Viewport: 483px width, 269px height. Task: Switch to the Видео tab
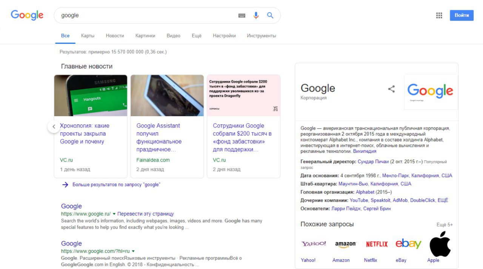pyautogui.click(x=174, y=36)
